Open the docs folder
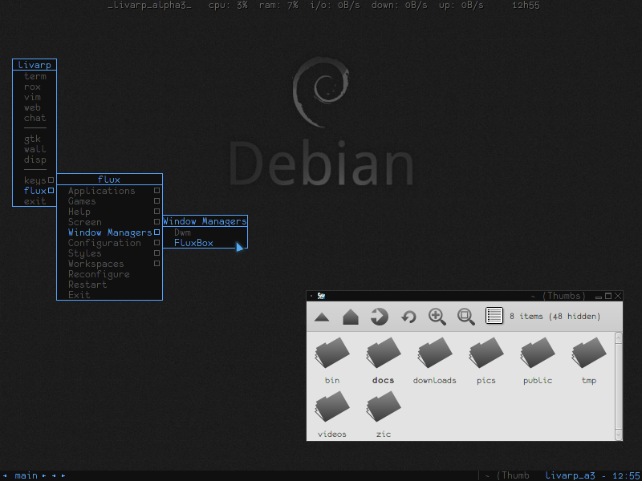 [x=384, y=362]
